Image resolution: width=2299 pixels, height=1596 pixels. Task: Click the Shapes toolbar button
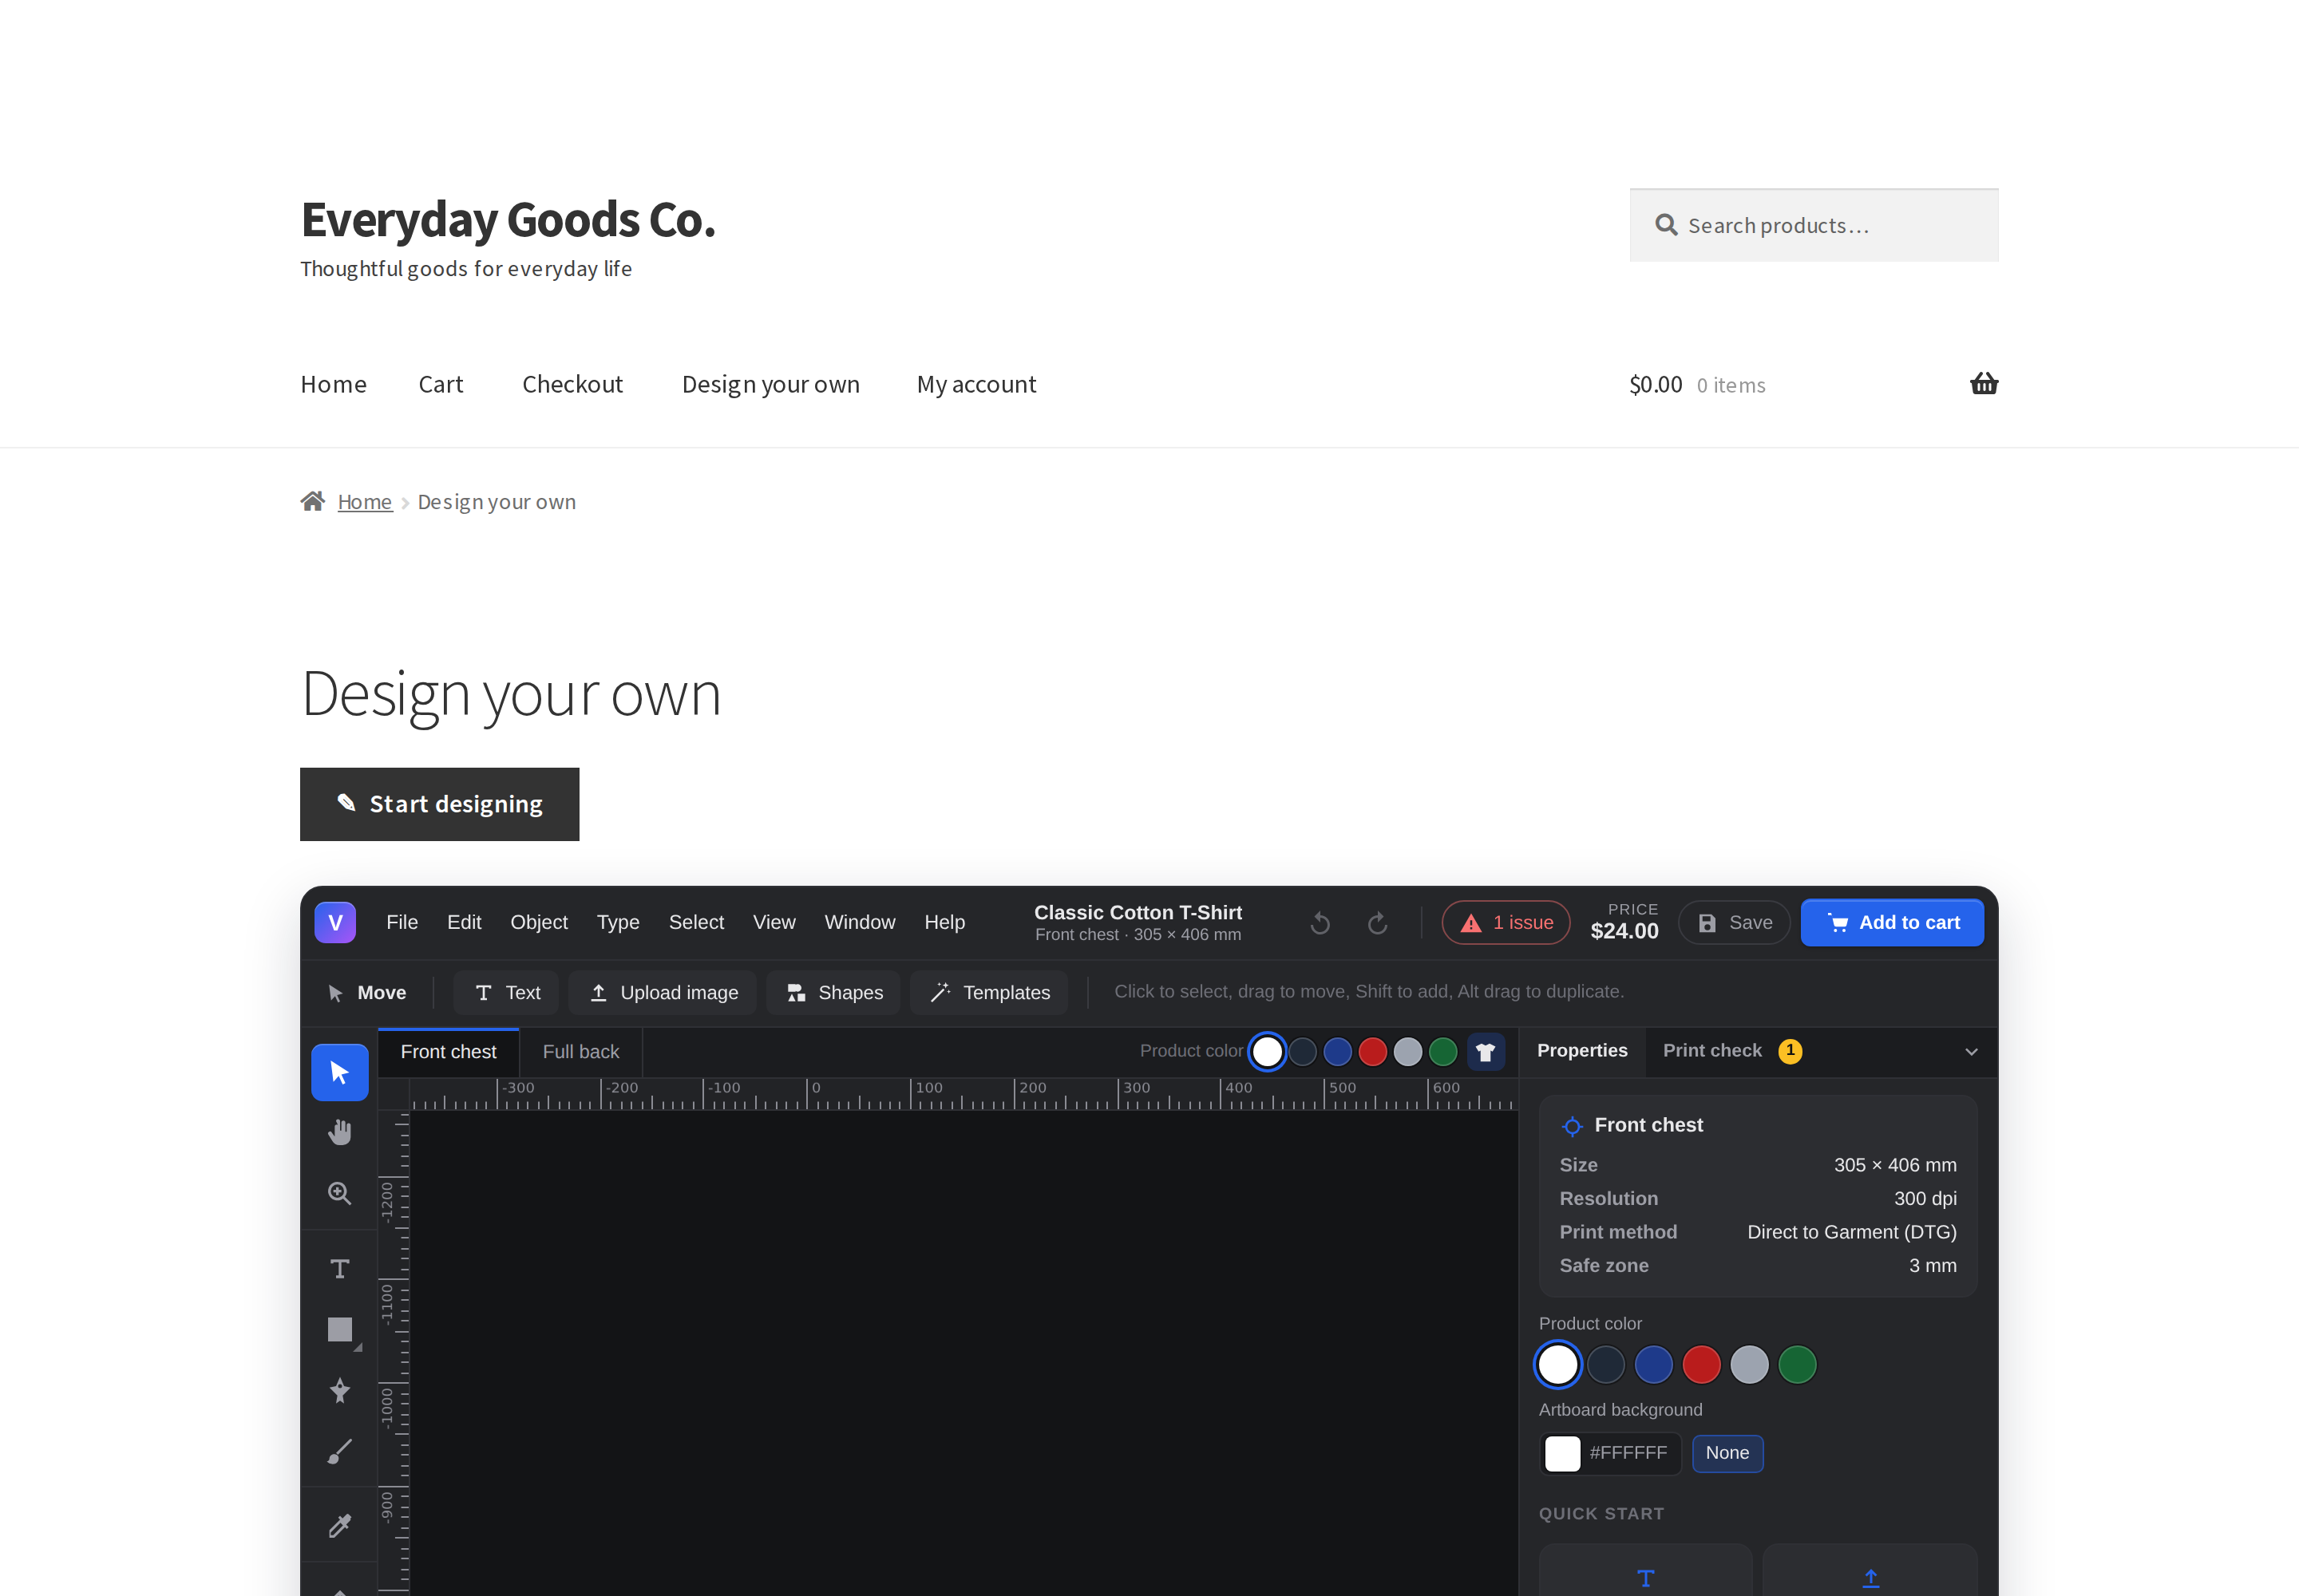pos(833,992)
